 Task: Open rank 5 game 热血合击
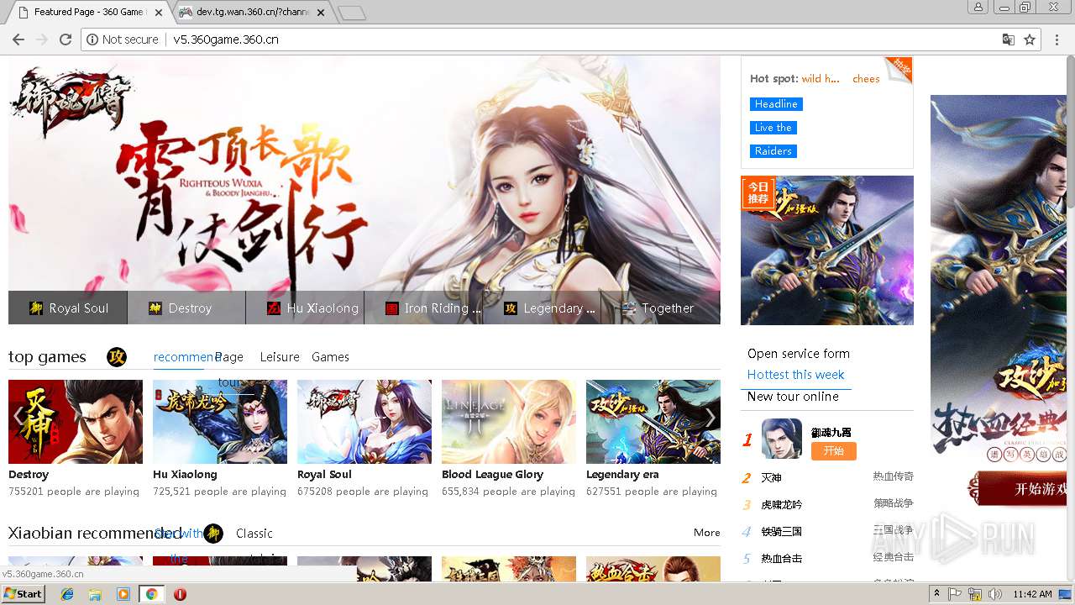tap(781, 559)
